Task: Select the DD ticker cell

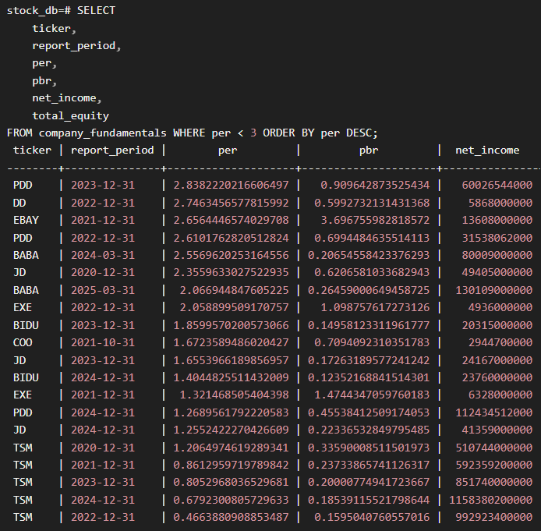Action: pos(19,203)
